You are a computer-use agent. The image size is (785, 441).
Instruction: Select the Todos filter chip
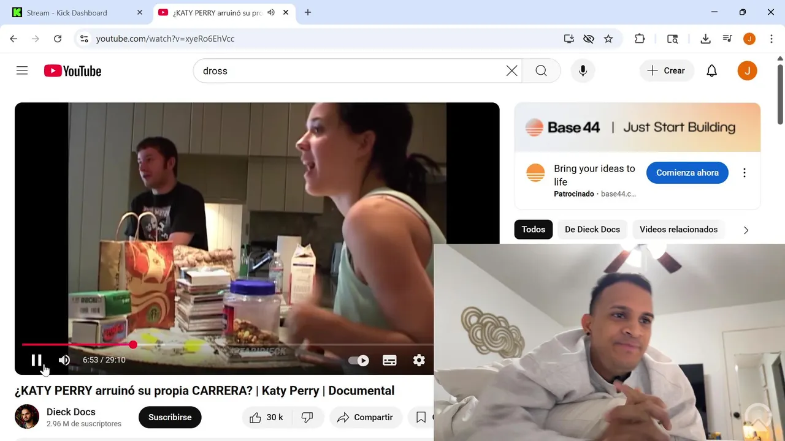(x=534, y=230)
